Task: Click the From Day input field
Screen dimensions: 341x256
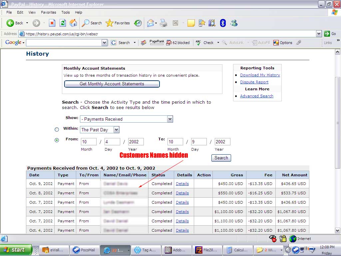Action: pos(112,142)
